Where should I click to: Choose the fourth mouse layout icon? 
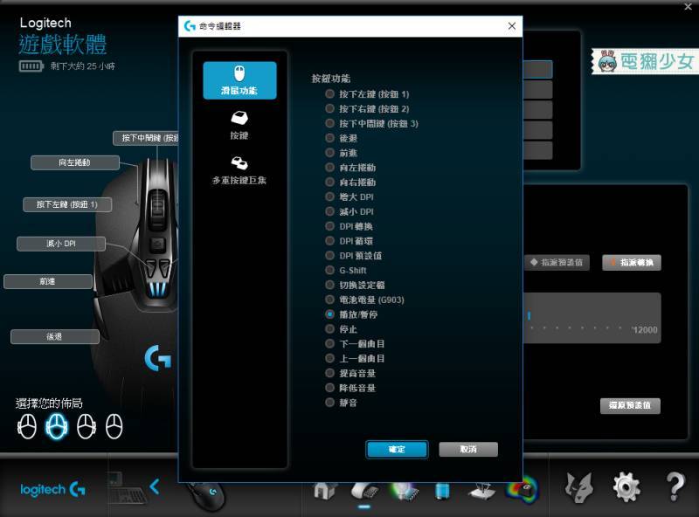[x=114, y=426]
